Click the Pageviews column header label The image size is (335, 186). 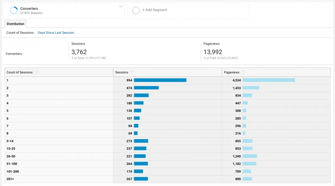(232, 72)
